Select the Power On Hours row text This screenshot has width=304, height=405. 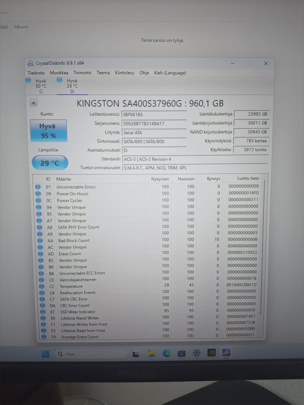(73, 194)
